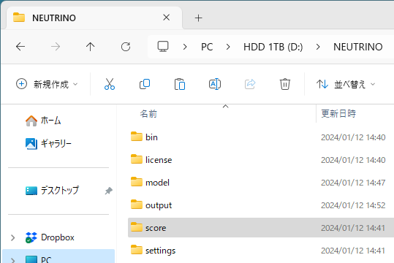Cut the selected item with scissors icon

pos(110,84)
